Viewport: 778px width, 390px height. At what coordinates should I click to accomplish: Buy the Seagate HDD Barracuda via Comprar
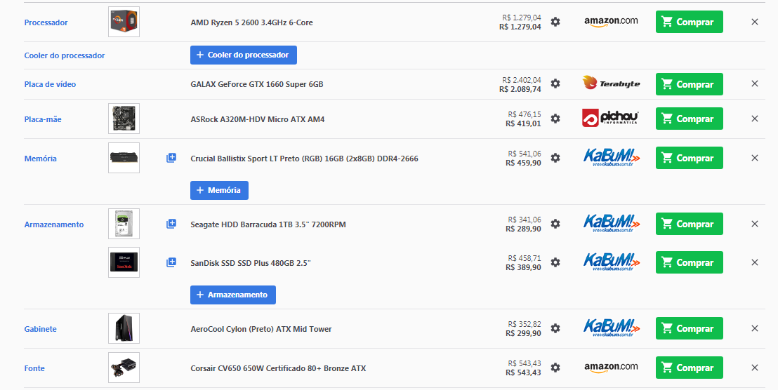(690, 224)
